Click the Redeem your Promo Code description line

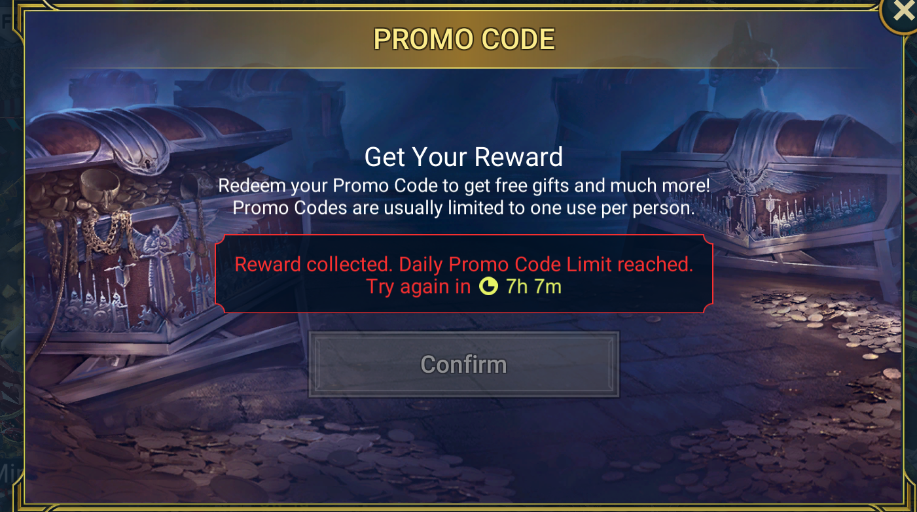(463, 186)
